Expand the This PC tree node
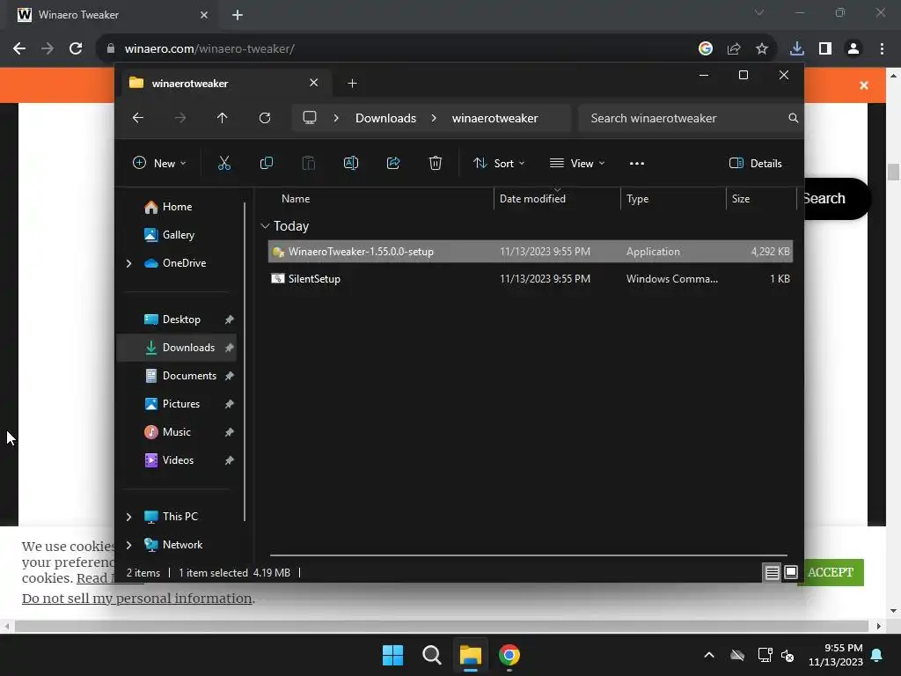Screen dimensions: 901x676 pos(128,517)
